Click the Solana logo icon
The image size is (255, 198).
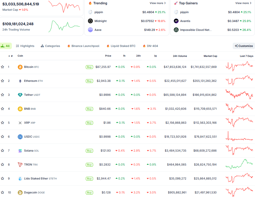pos(20,151)
